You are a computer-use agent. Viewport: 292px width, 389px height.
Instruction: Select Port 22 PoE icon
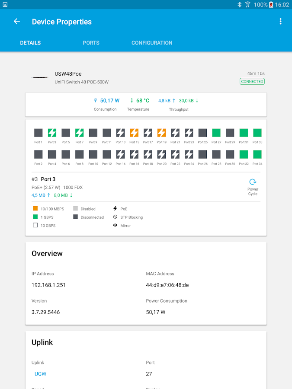pos(175,154)
